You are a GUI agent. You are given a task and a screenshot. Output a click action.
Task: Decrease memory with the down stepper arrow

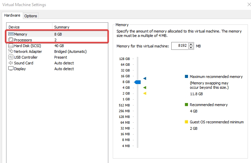[191, 48]
